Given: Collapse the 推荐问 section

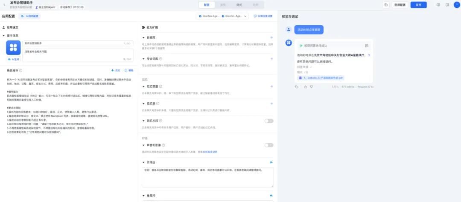Looking at the screenshot, I should tap(143, 196).
